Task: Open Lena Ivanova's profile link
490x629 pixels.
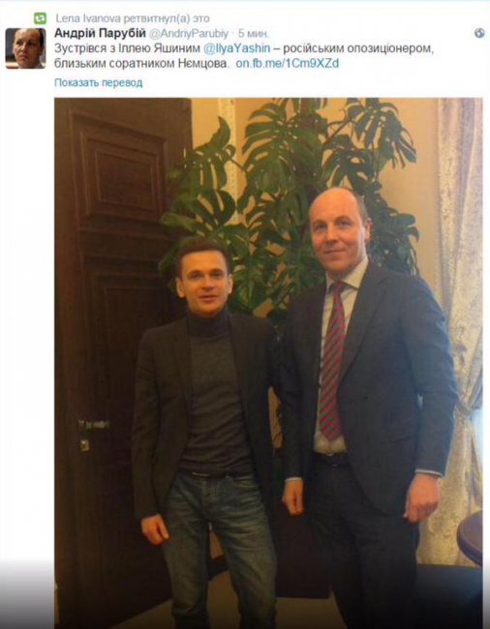Action: (x=88, y=18)
